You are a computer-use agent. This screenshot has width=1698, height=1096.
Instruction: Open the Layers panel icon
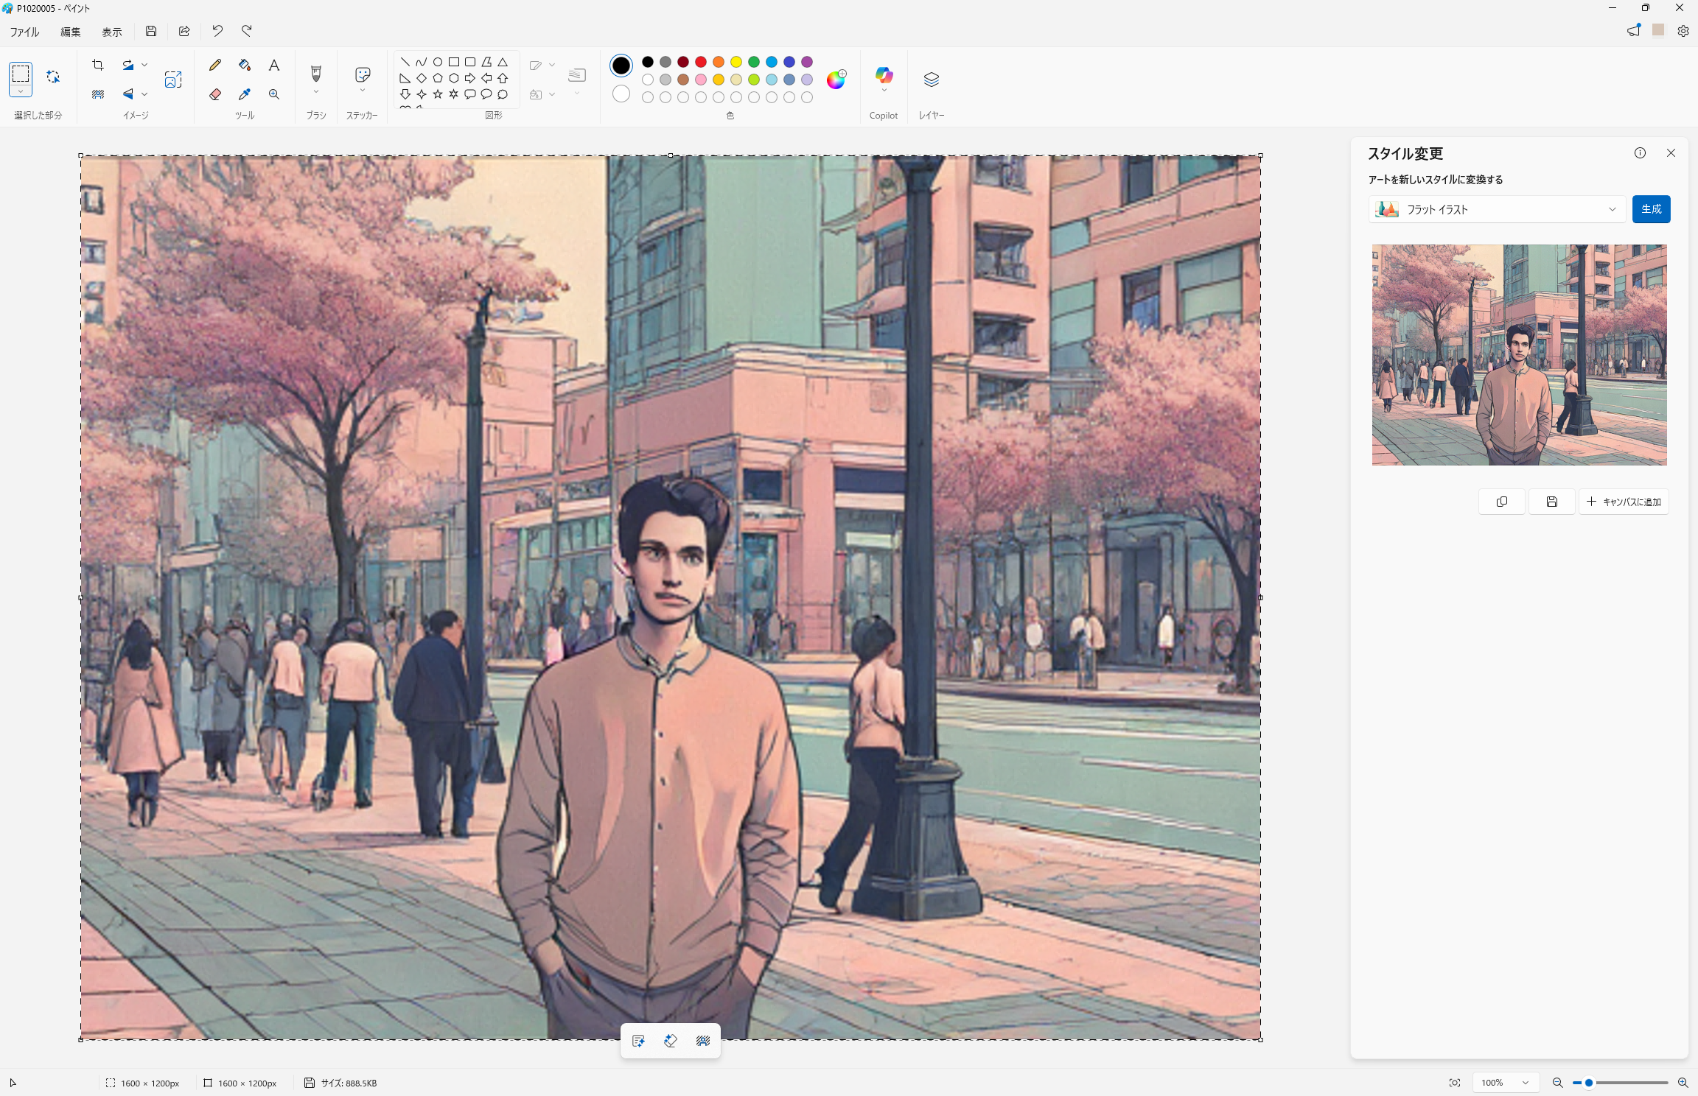pos(931,80)
